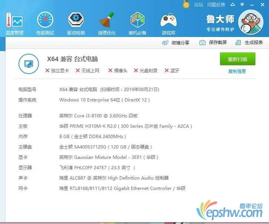Image resolution: width=269 pixels, height=224 pixels.
Task: Click the 电脑型号 row label
Action: click(x=27, y=90)
